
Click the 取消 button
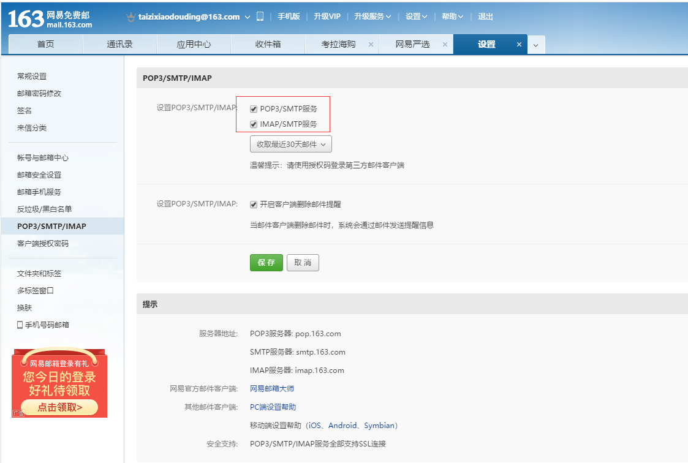303,263
